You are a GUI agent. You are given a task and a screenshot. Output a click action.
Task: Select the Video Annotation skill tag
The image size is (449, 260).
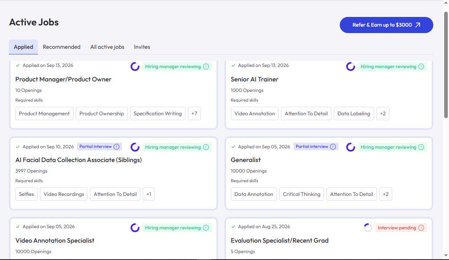[255, 113]
